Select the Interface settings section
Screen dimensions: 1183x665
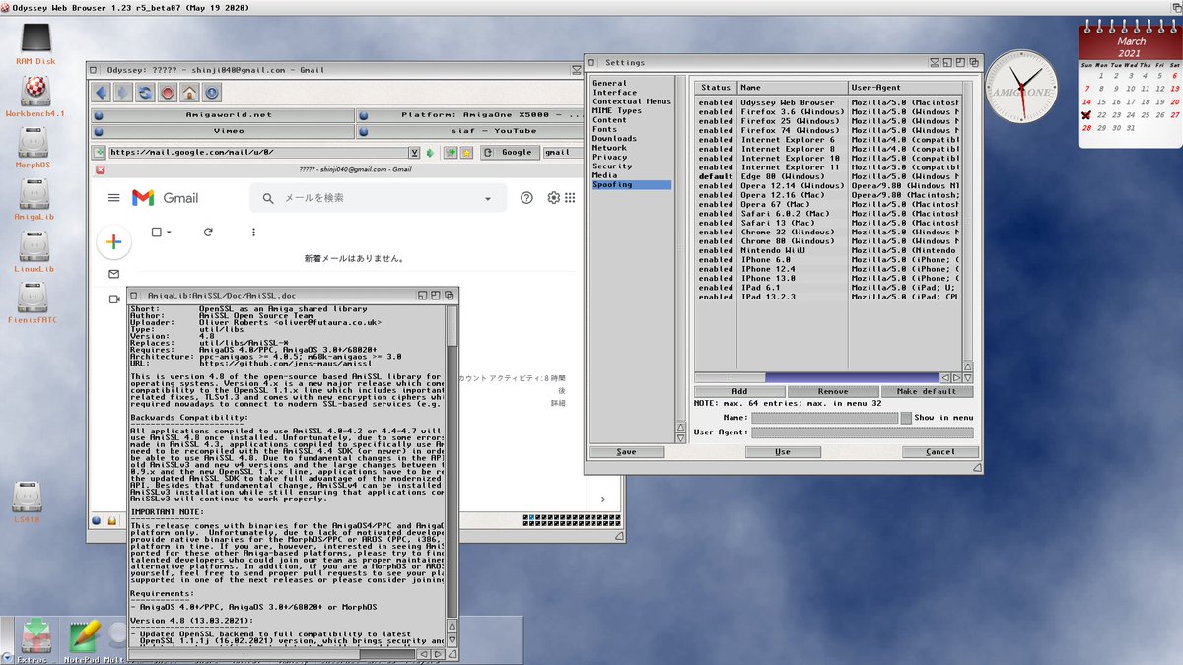pos(614,93)
